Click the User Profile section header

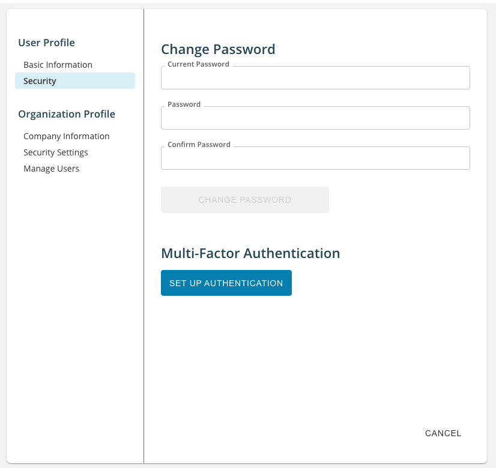[46, 43]
